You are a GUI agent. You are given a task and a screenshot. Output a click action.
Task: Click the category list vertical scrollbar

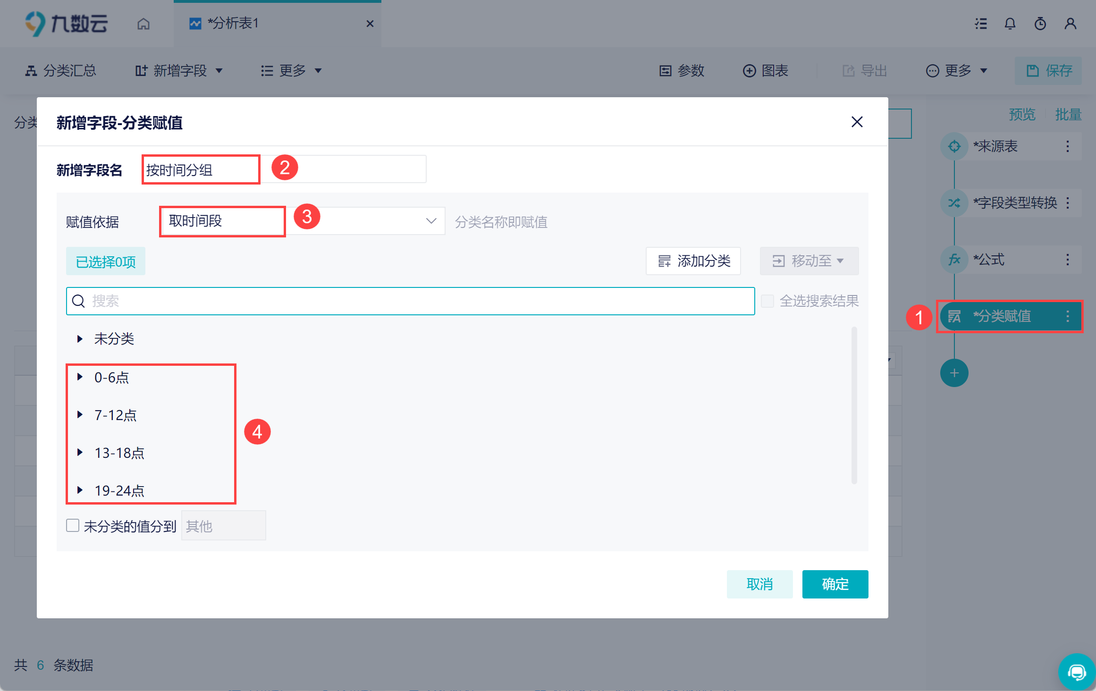(854, 405)
